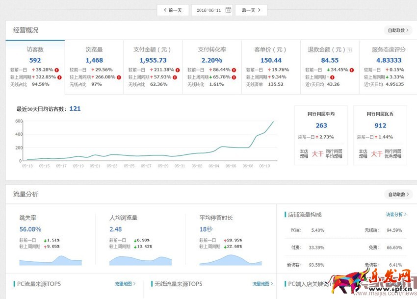Click the red alert icon beside 39.28%
Screen dimensions: 417x299
[x=57, y=70]
